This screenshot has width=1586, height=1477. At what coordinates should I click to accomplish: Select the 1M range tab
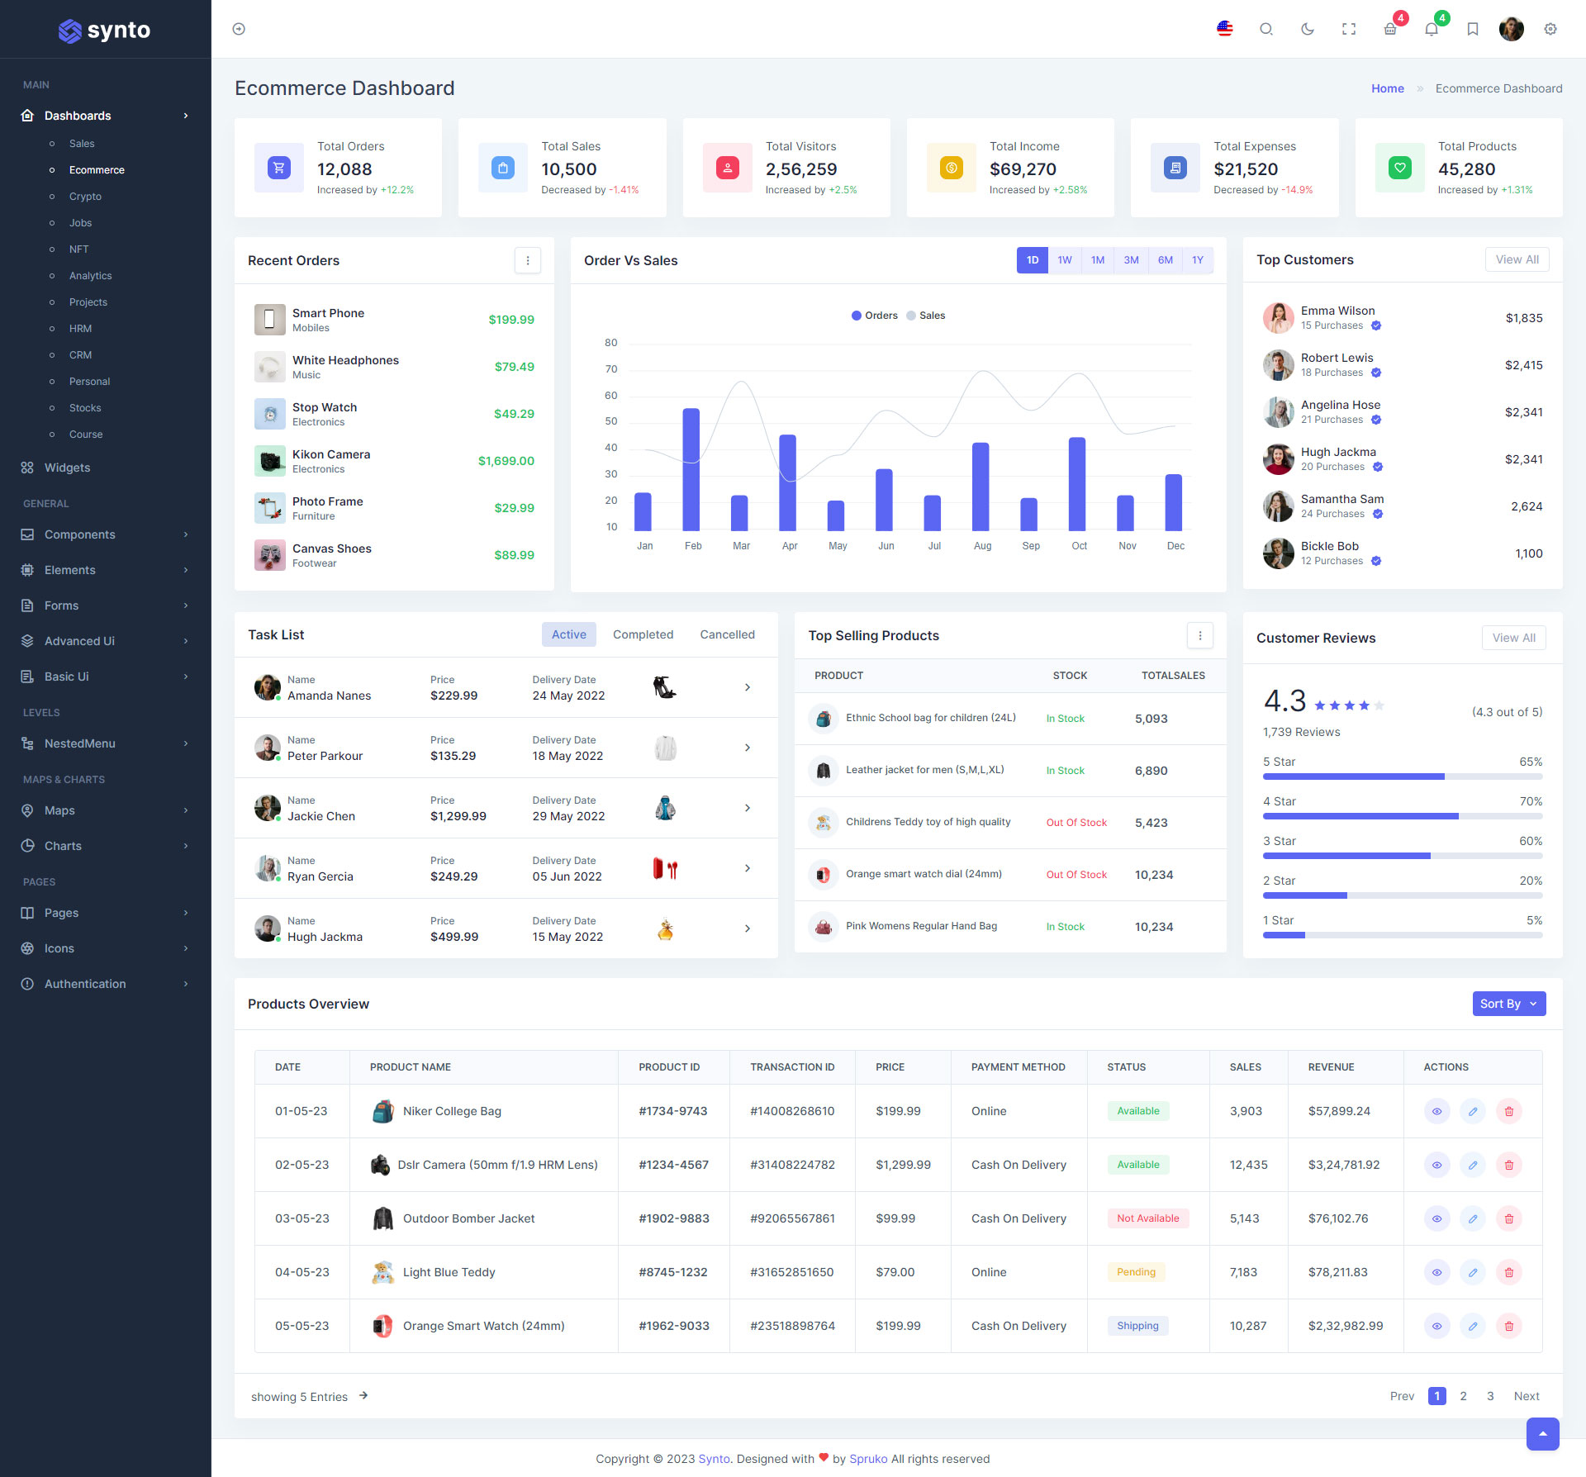pos(1097,260)
